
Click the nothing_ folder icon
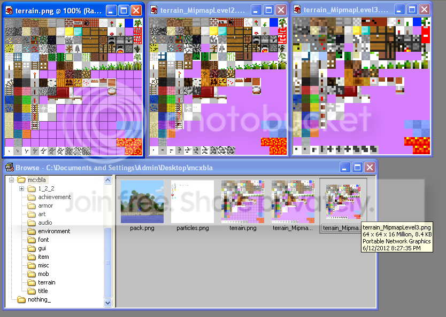(21, 299)
